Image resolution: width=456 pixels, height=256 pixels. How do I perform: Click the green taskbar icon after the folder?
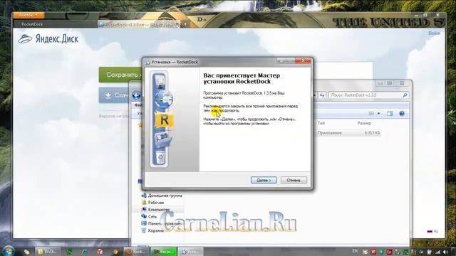pos(69,252)
